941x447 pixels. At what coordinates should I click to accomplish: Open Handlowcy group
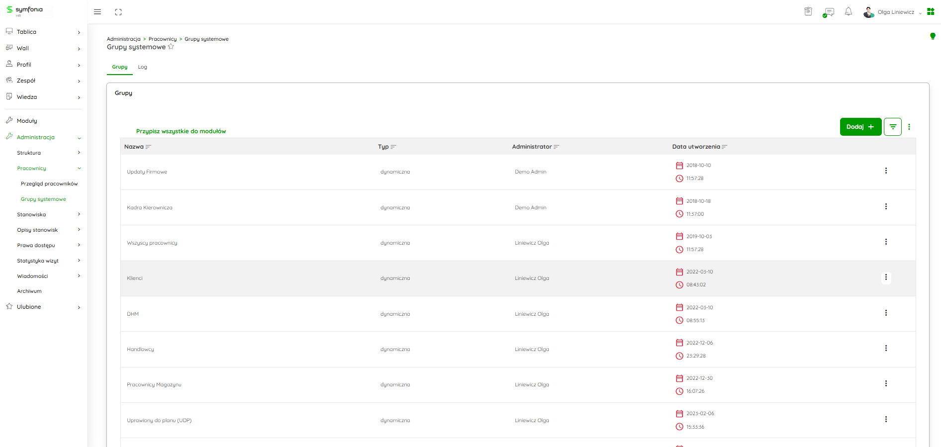[x=140, y=349]
